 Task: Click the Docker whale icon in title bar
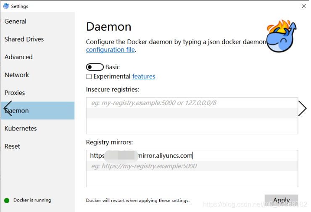point(6,6)
